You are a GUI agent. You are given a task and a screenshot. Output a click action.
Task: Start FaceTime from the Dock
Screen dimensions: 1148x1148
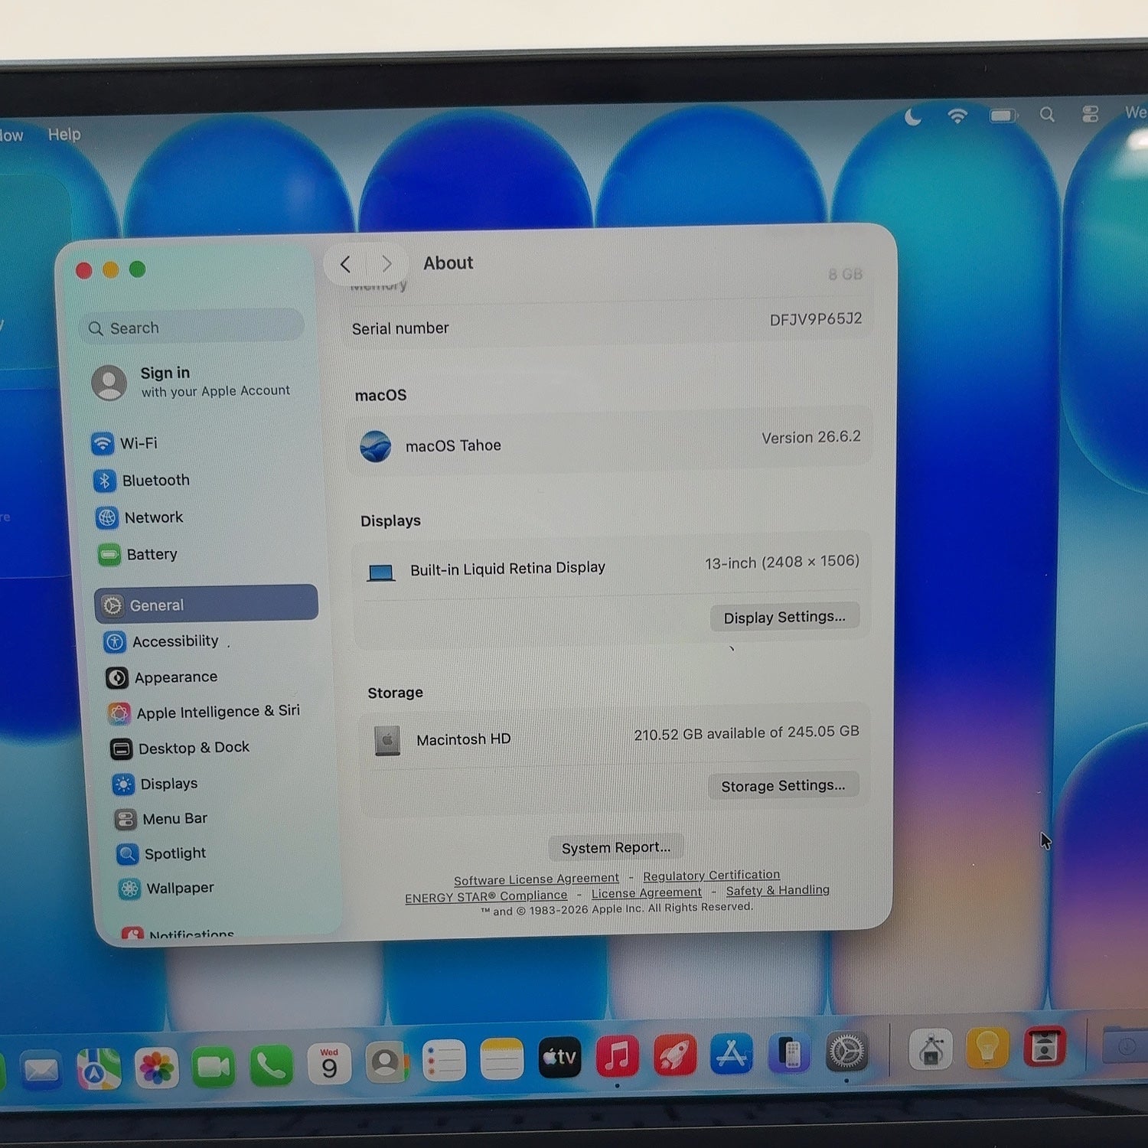click(x=214, y=1066)
